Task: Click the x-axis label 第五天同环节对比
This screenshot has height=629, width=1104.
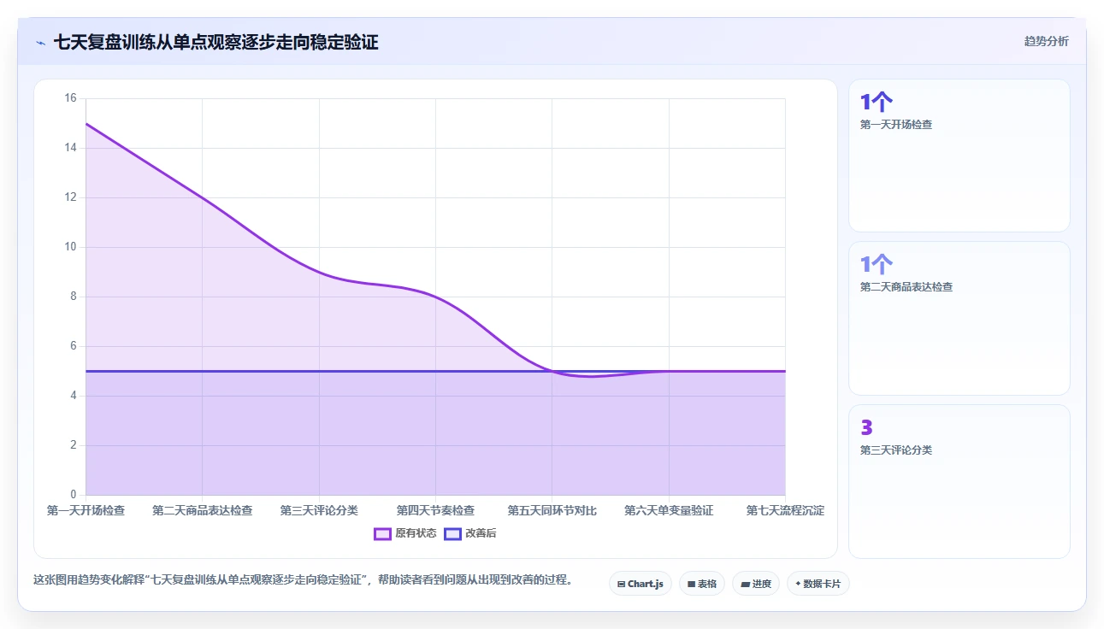Action: coord(552,510)
